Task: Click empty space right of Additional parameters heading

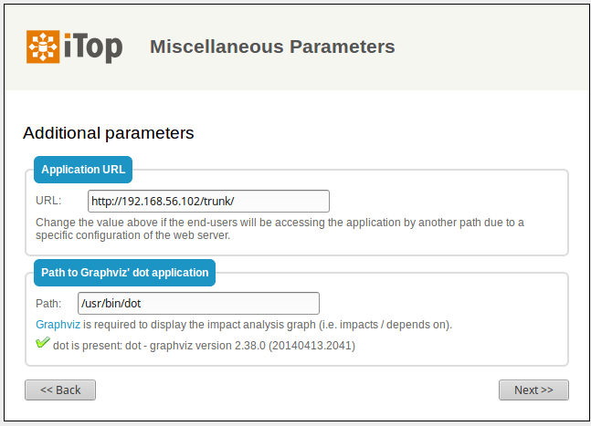Action: click(384, 133)
